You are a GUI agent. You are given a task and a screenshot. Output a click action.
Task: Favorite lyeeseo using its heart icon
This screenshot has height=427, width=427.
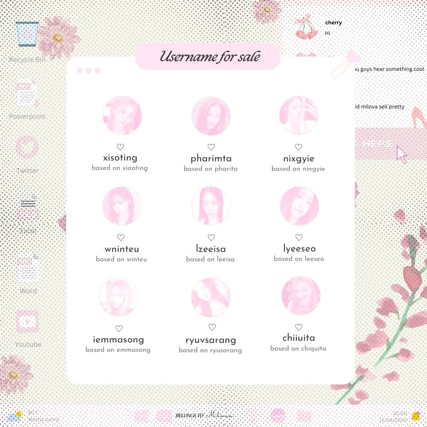click(299, 237)
